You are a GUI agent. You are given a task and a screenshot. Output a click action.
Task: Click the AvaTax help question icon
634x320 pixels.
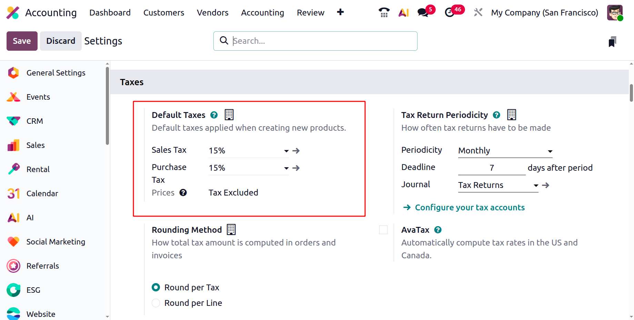438,230
